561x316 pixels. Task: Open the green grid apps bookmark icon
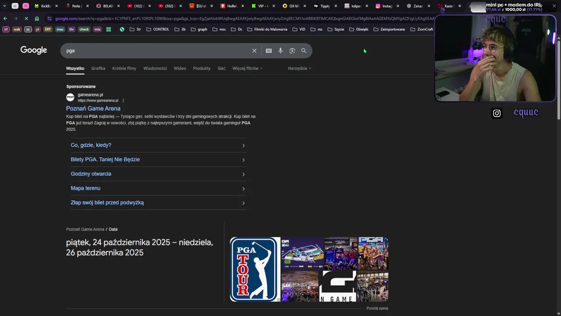coord(109,29)
